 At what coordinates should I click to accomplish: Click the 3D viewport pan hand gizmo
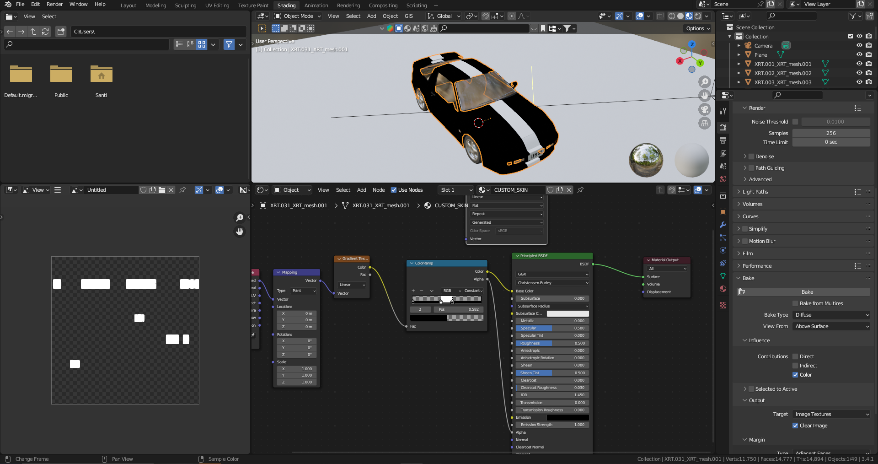coord(705,95)
